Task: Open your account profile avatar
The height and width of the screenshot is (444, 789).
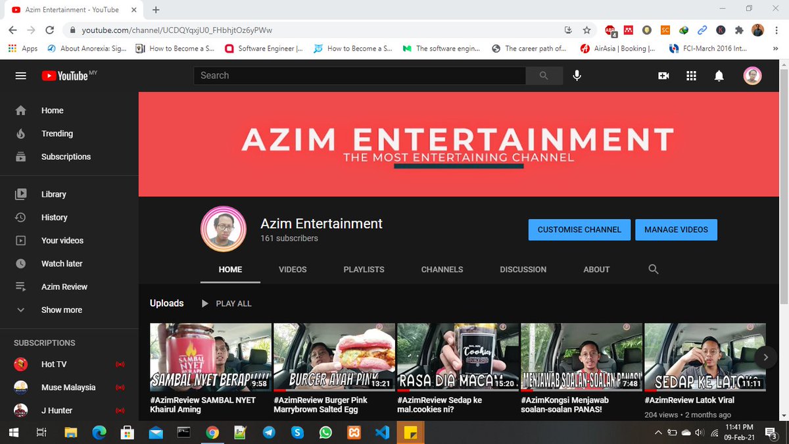Action: [752, 75]
